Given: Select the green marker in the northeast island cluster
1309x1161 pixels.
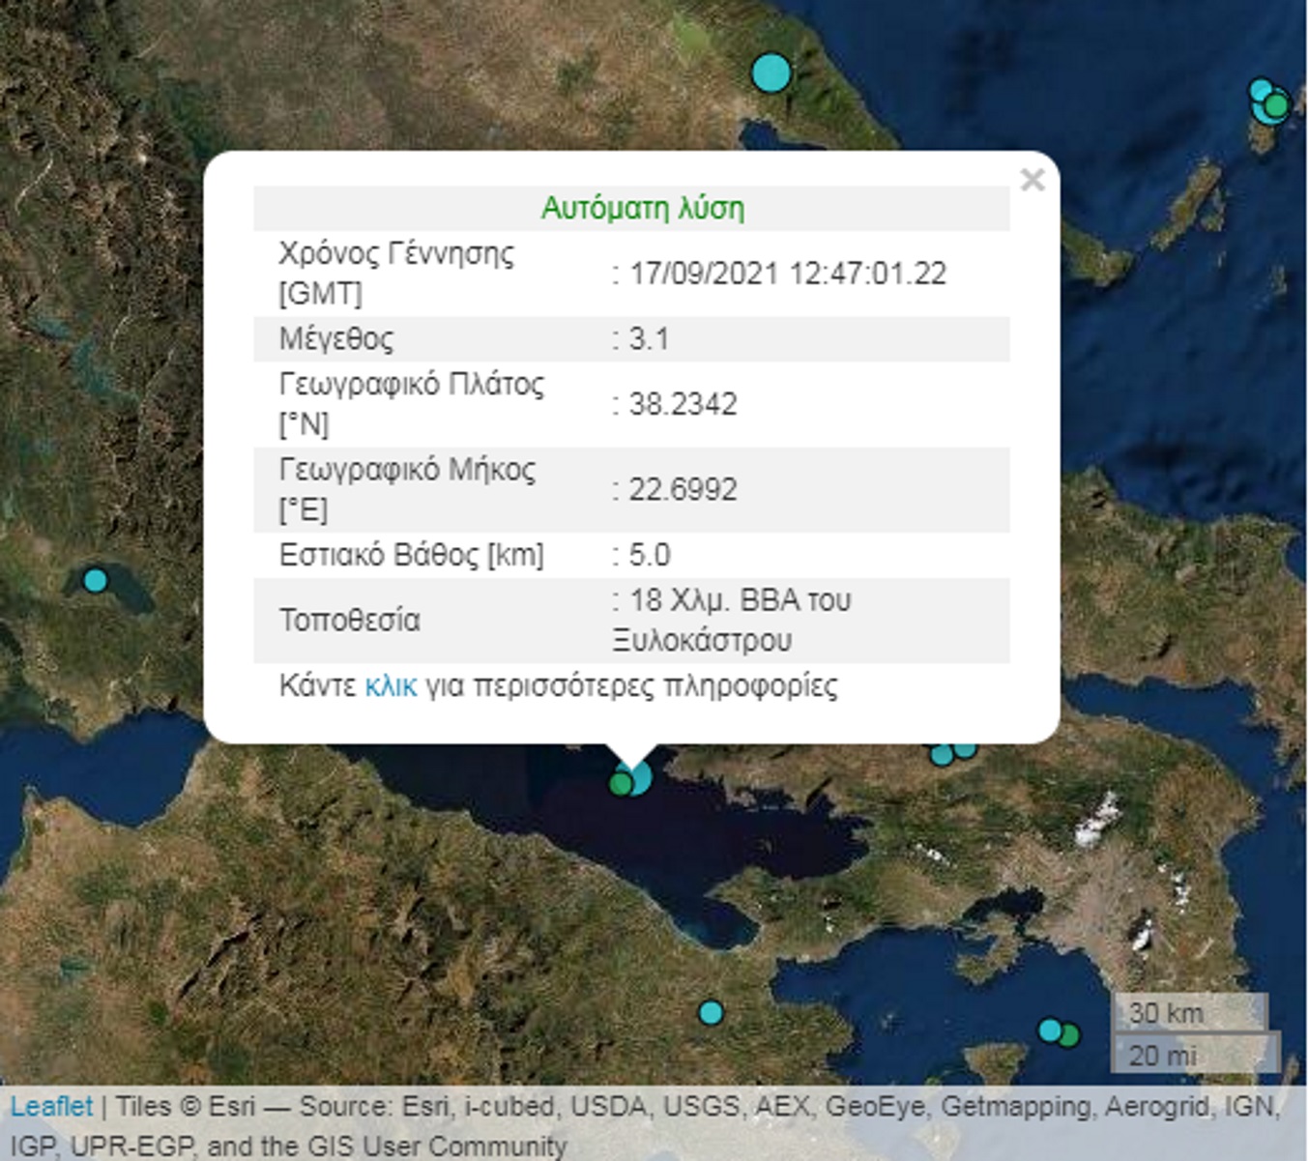Looking at the screenshot, I should tap(1277, 103).
